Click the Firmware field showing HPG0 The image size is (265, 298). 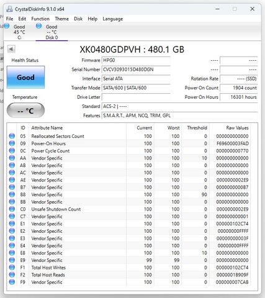[x=136, y=60]
